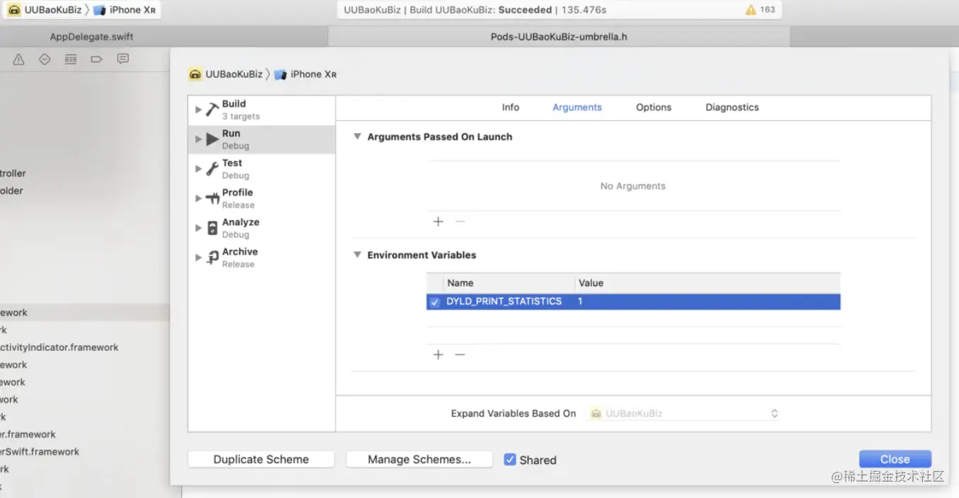959x498 pixels.
Task: Open the debug navigator icon
Action: pyautogui.click(x=71, y=59)
